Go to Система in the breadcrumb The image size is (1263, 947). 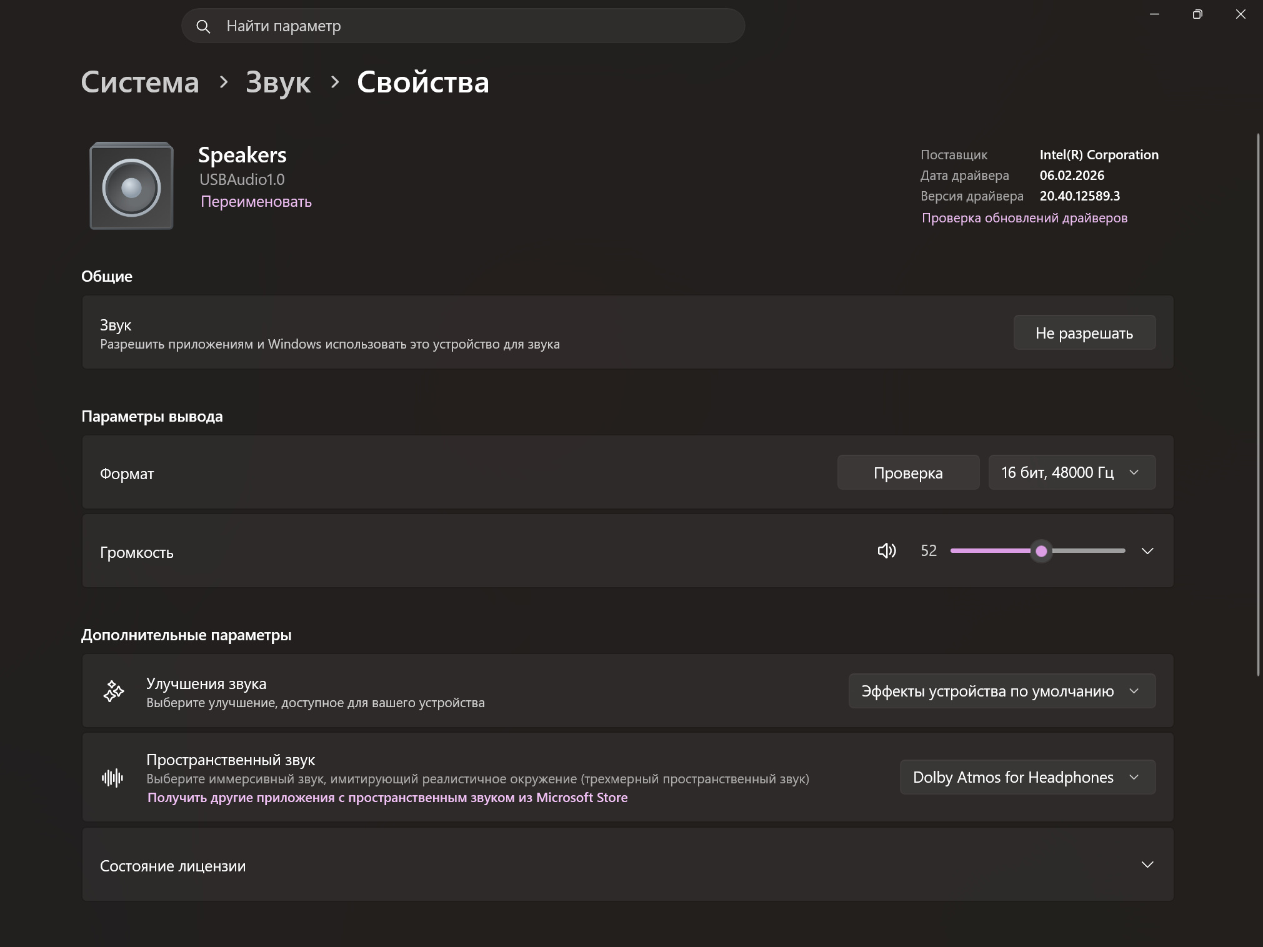pos(140,82)
